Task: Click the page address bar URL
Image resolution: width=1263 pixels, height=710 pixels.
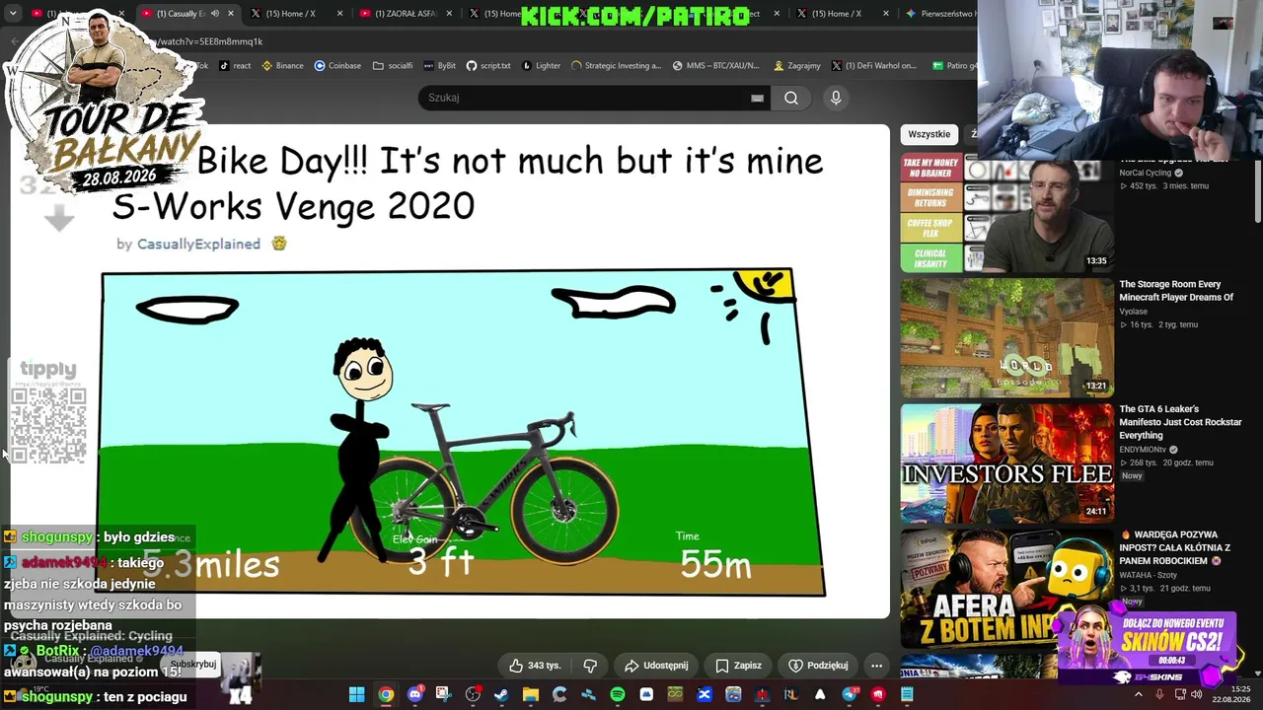Action: point(209,42)
